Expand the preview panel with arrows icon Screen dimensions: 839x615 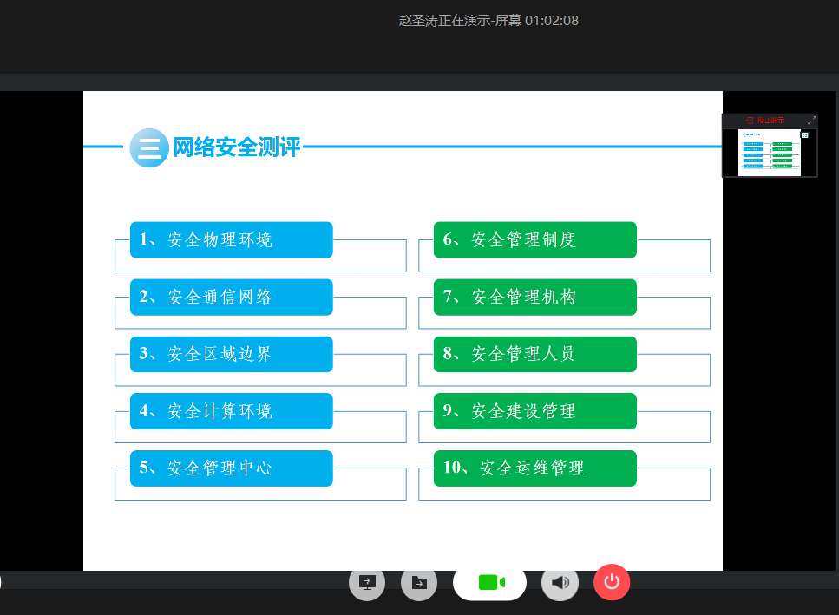(x=811, y=121)
